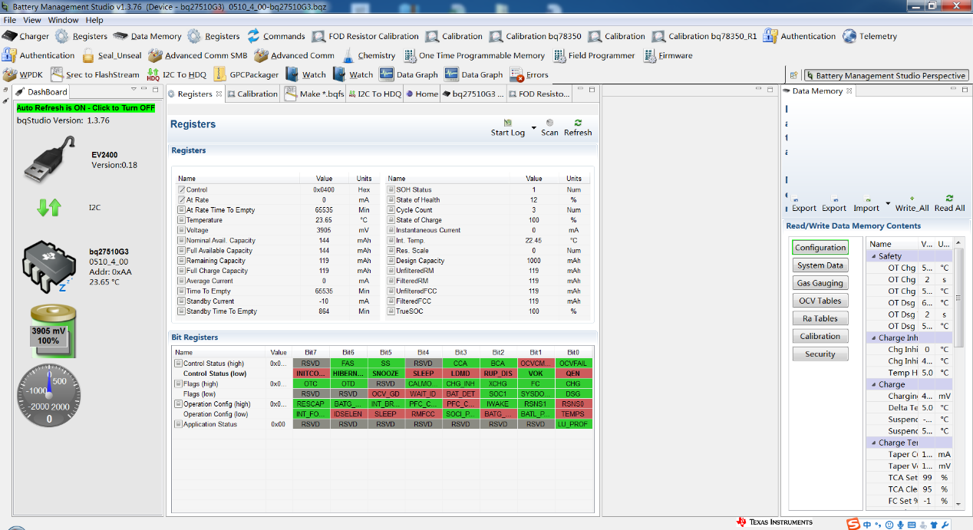Click Write_All in Data Memory

pos(912,203)
